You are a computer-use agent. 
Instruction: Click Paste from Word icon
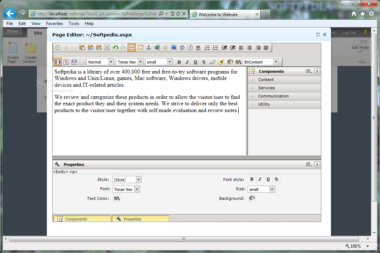pos(91,47)
